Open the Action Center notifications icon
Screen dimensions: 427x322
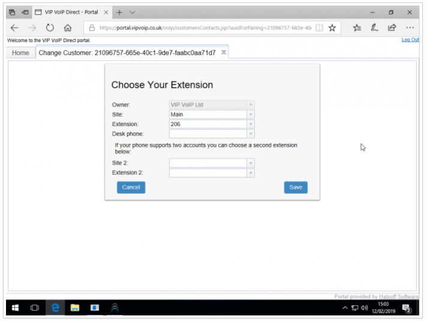tap(407, 308)
